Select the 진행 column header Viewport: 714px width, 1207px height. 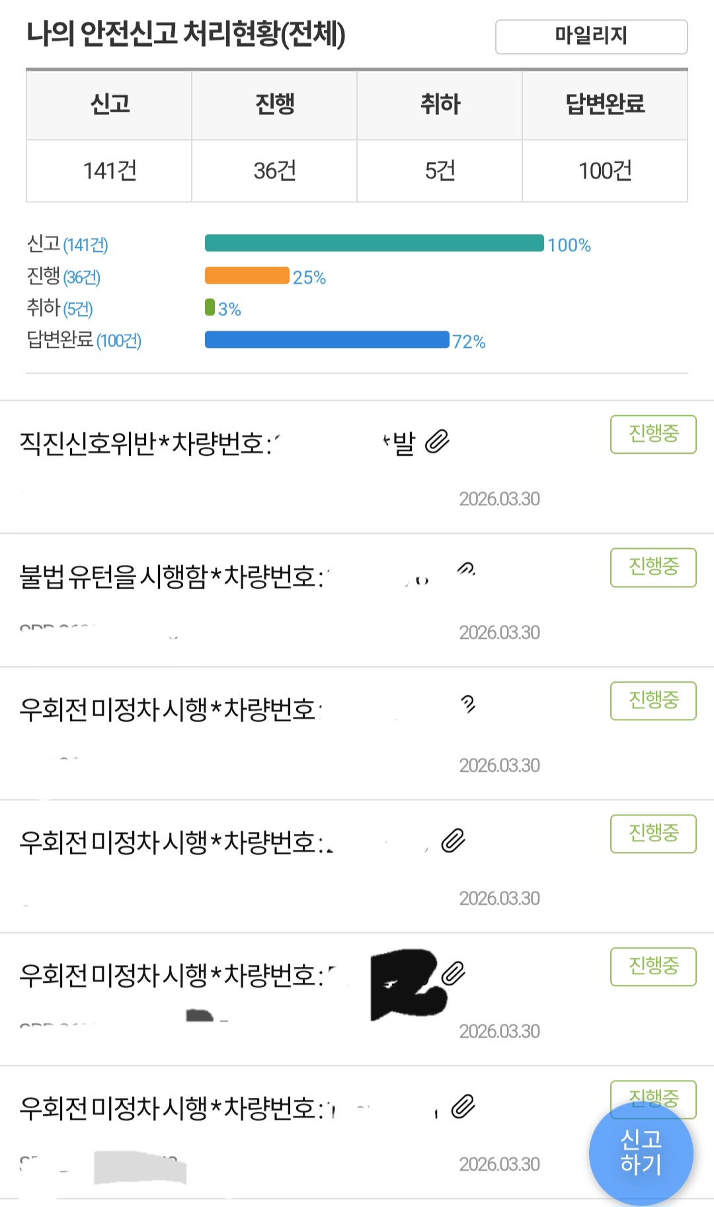click(274, 104)
